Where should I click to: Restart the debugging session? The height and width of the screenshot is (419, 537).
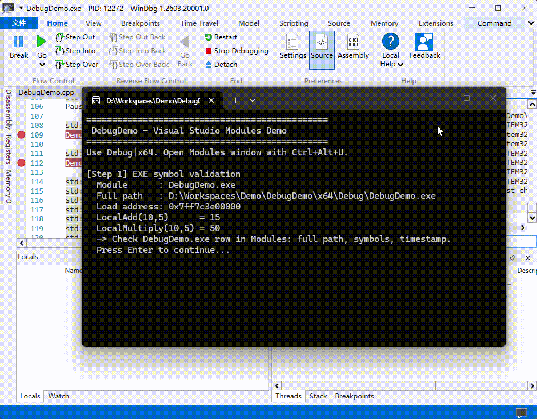click(x=221, y=37)
